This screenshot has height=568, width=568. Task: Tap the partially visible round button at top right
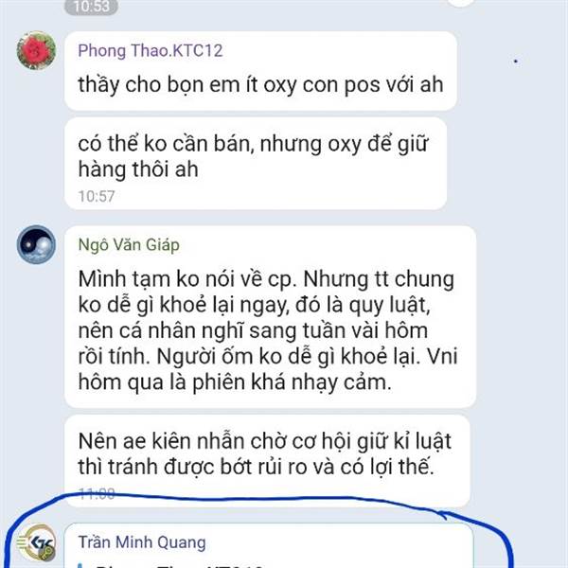coord(461,2)
